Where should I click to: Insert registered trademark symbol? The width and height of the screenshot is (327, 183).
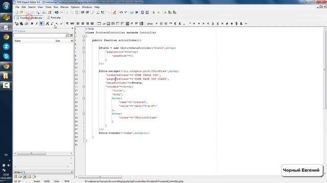coord(166,24)
